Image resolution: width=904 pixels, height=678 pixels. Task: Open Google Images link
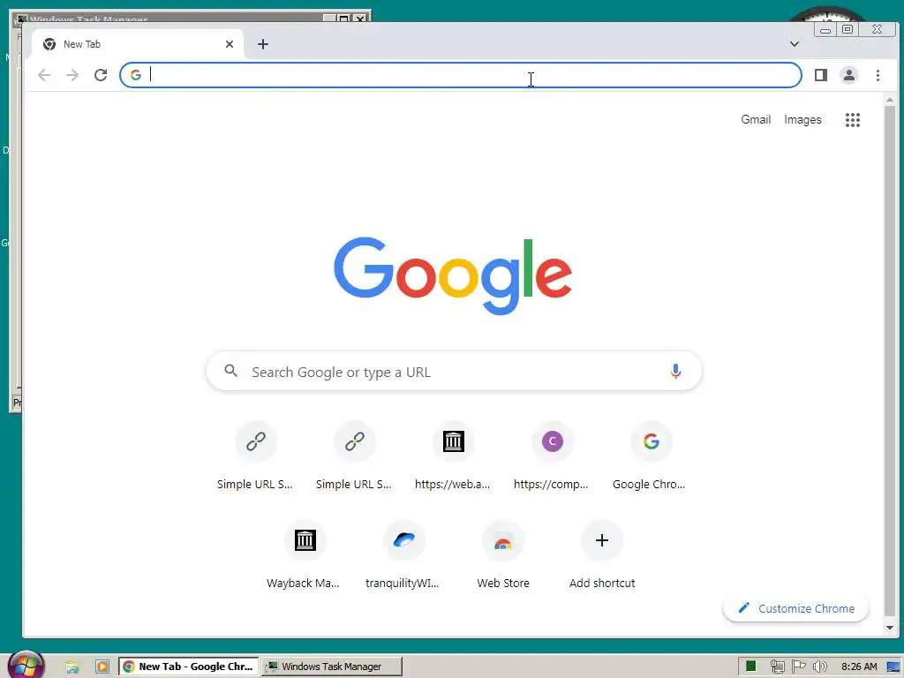click(802, 119)
